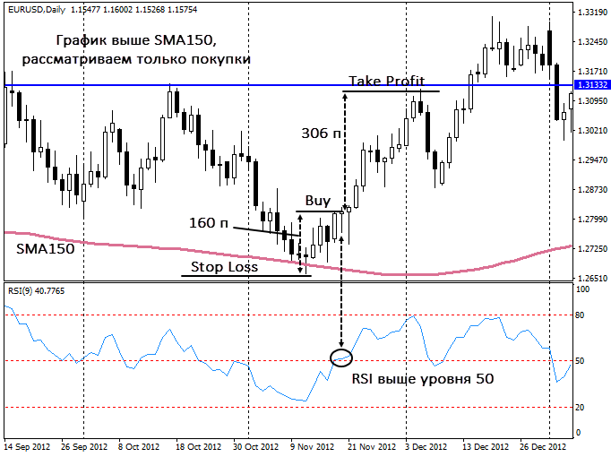Click the blue 1.31332 price level tag

(x=592, y=85)
